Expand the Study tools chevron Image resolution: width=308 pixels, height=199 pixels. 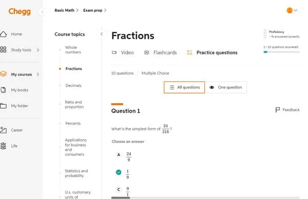click(38, 50)
